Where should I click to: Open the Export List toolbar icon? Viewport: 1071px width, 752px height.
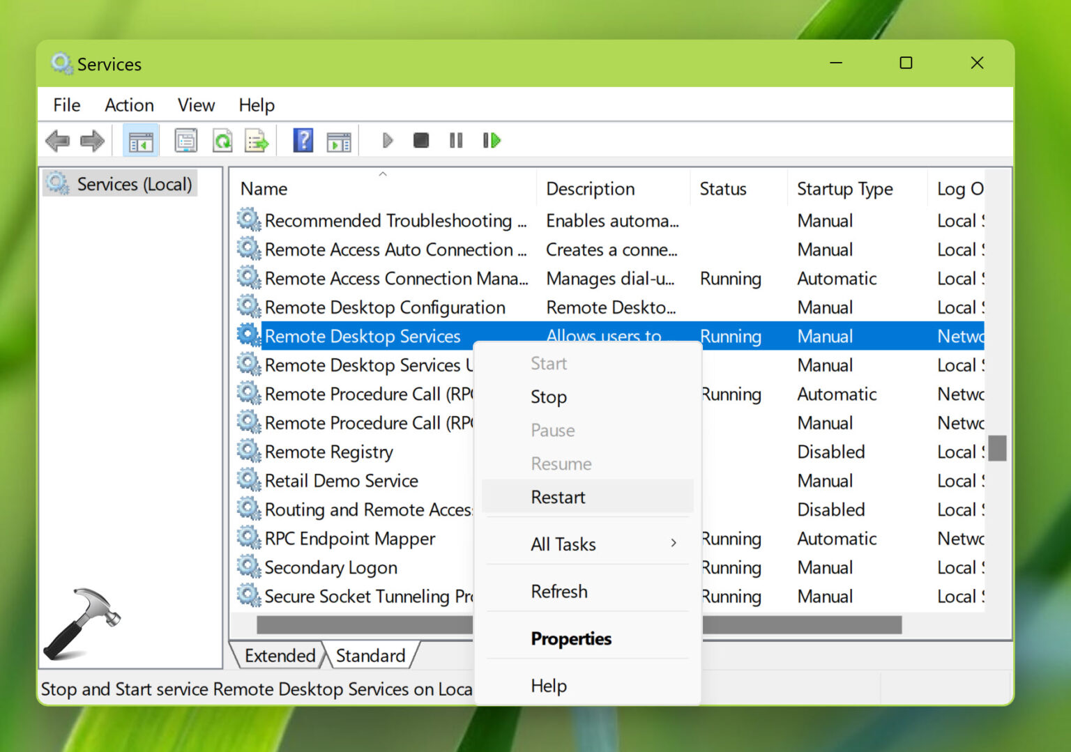pos(257,141)
